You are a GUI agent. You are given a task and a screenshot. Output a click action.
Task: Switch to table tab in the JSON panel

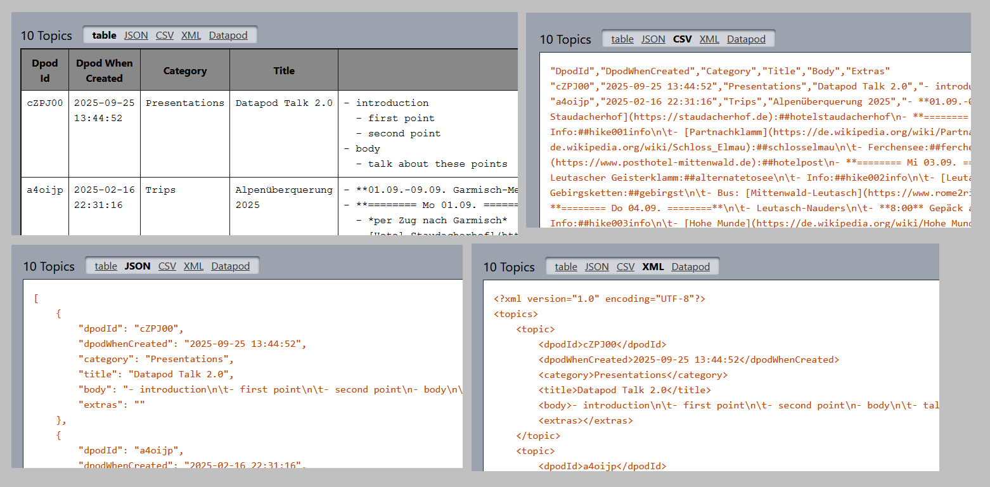click(x=106, y=266)
